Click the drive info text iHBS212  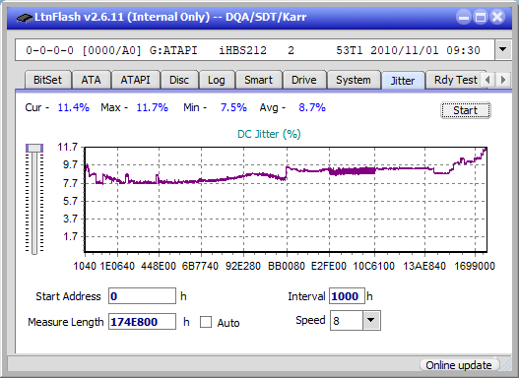point(243,50)
